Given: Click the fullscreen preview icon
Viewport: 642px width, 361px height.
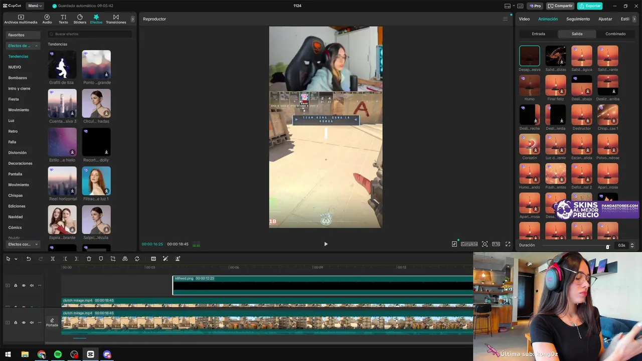Looking at the screenshot, I should point(508,244).
